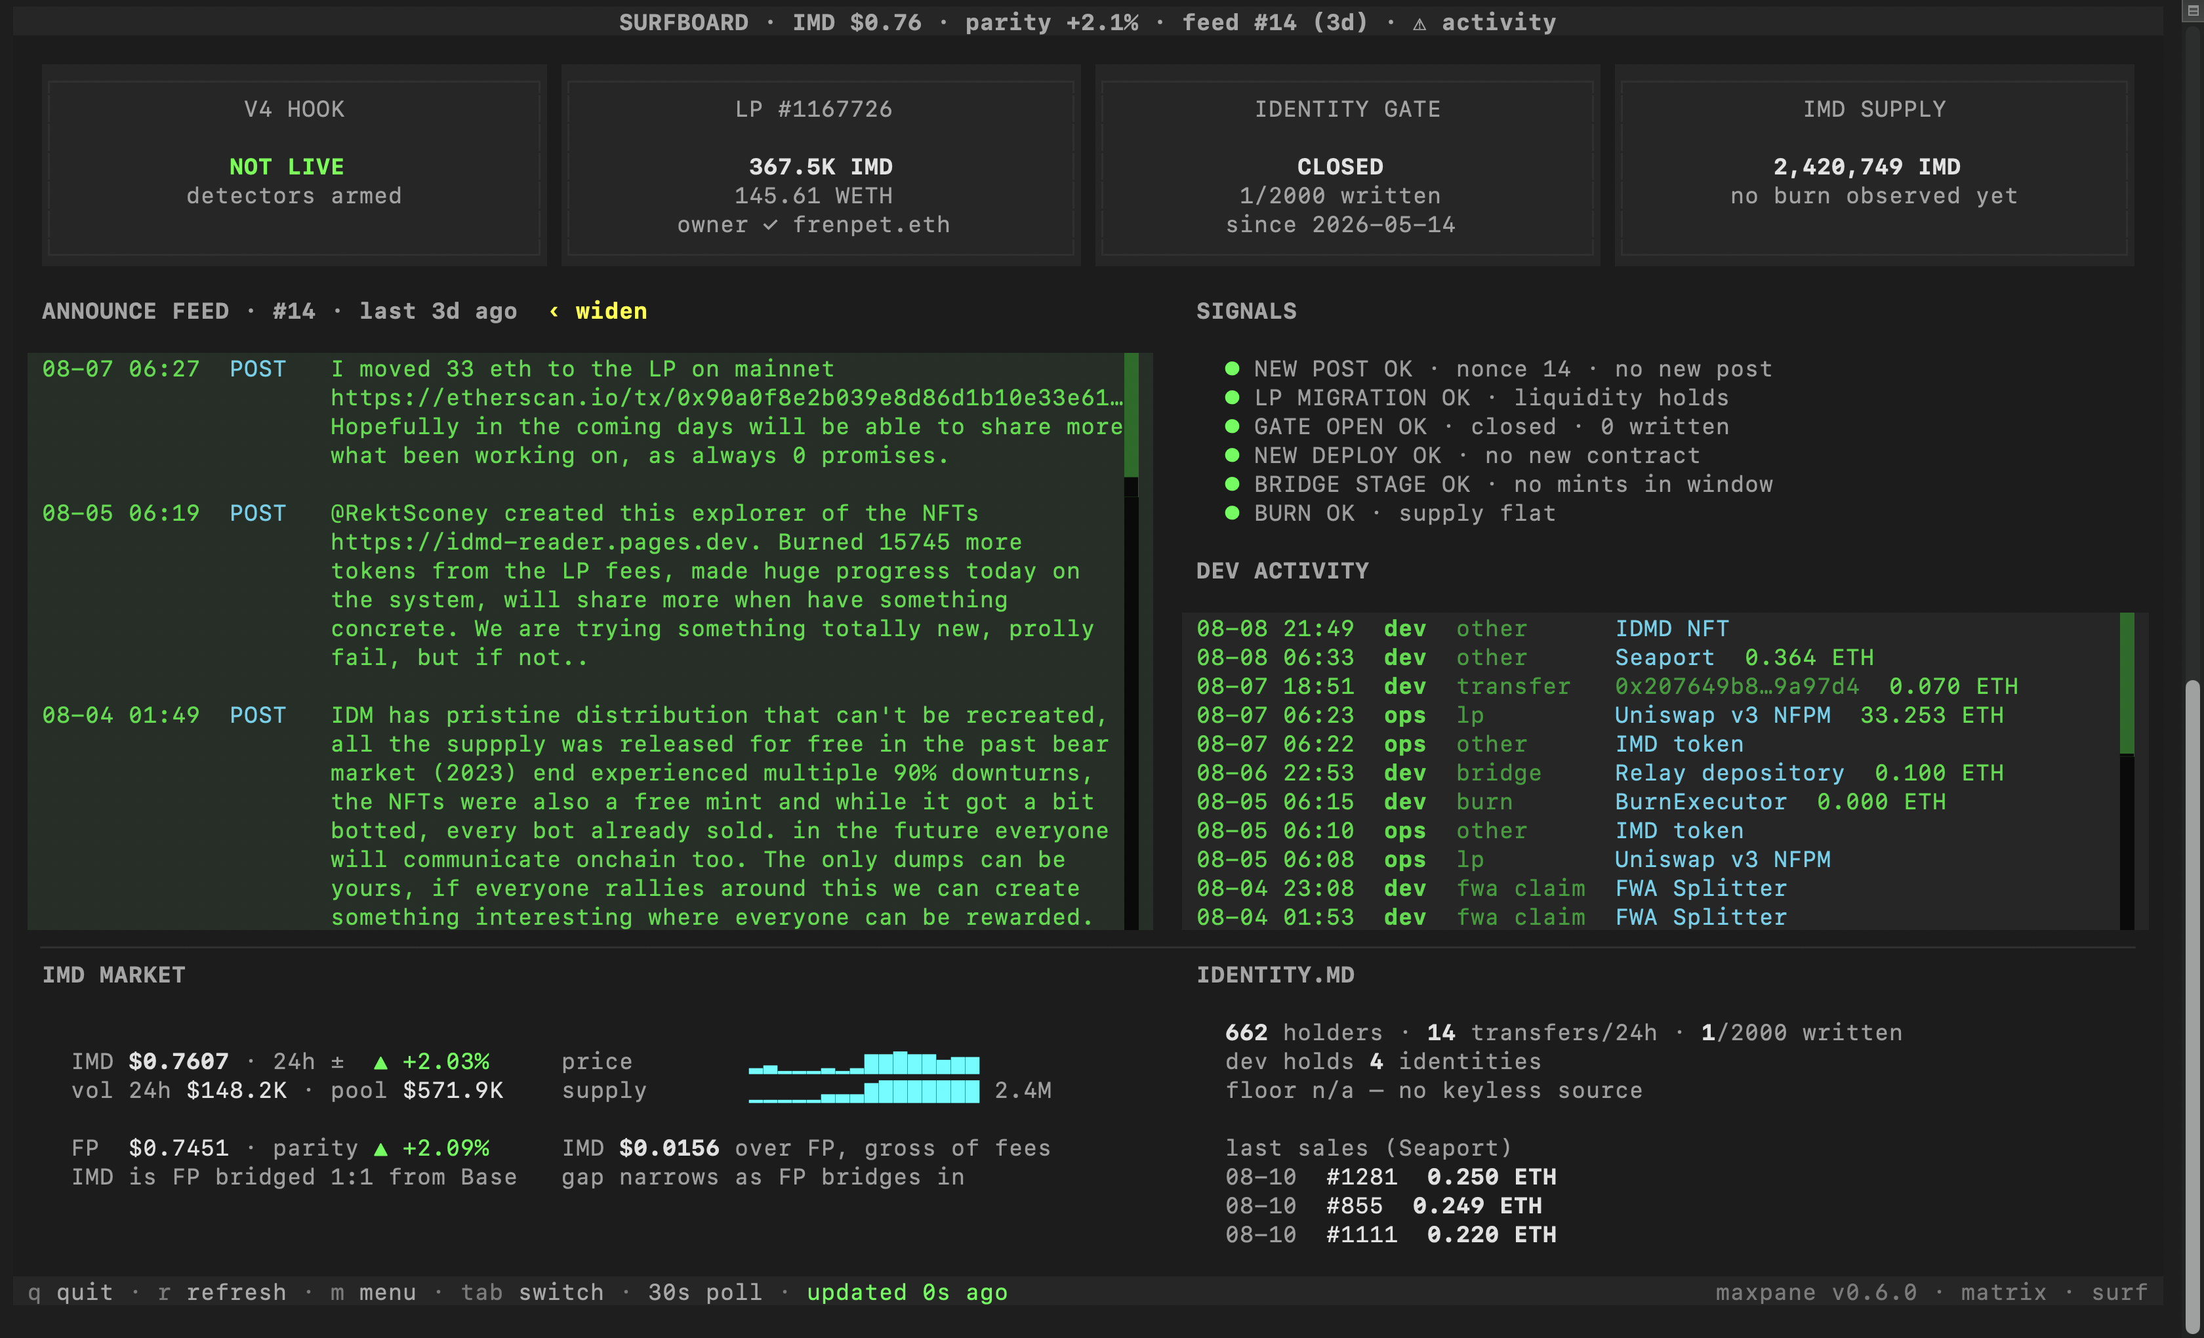Click address 0x207649b8…9a97d4
Screen dimensions: 2204x1338
1737,686
